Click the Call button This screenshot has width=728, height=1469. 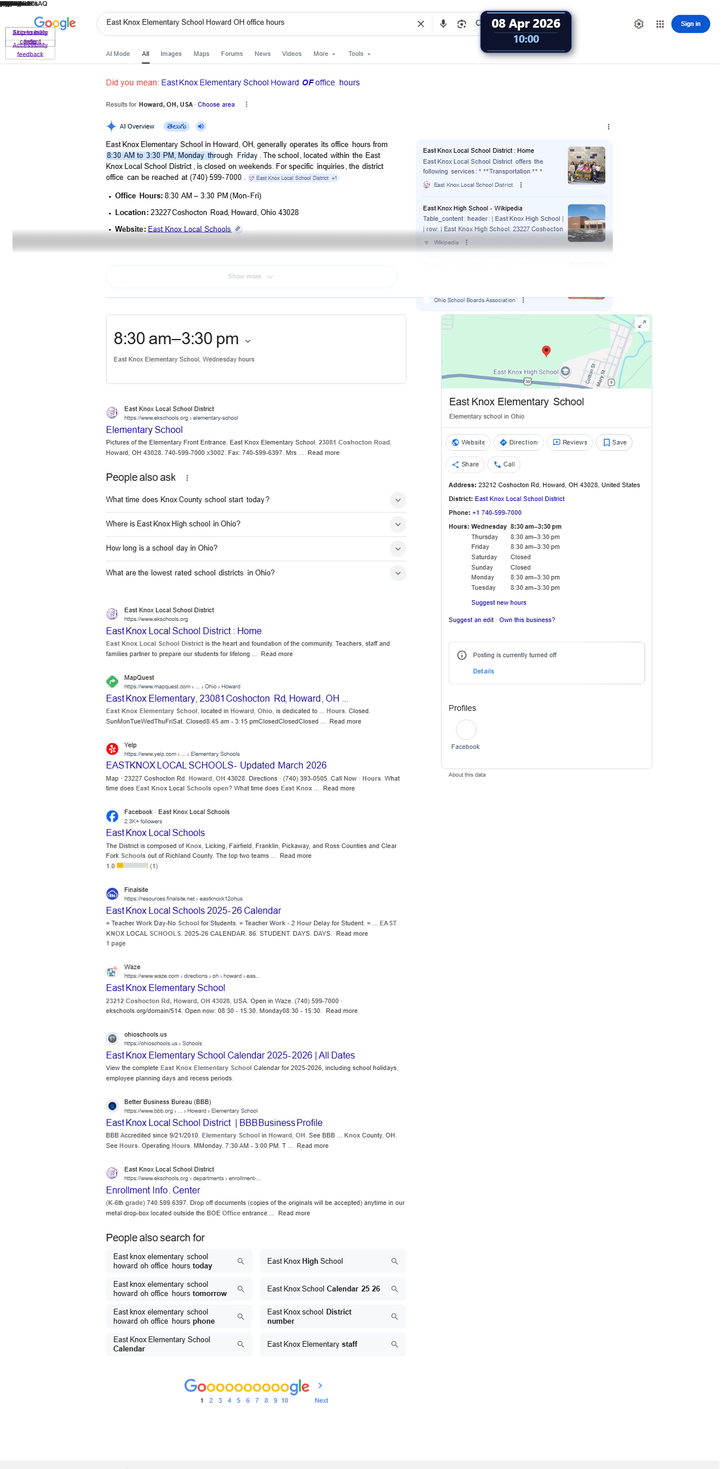click(504, 464)
